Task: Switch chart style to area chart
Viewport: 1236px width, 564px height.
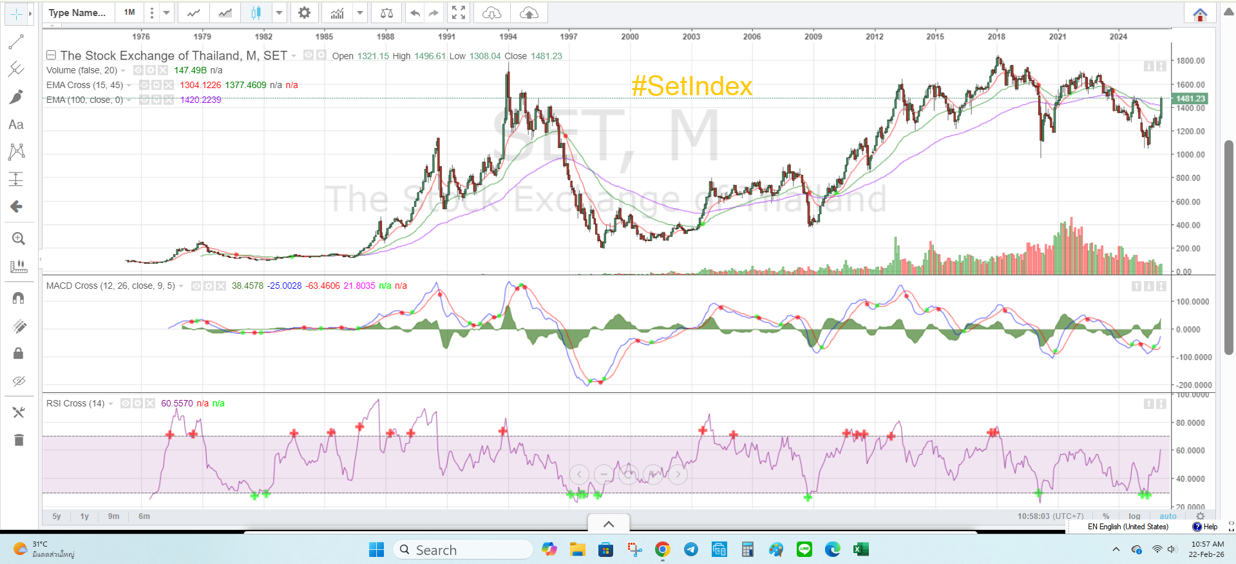Action: [225, 13]
